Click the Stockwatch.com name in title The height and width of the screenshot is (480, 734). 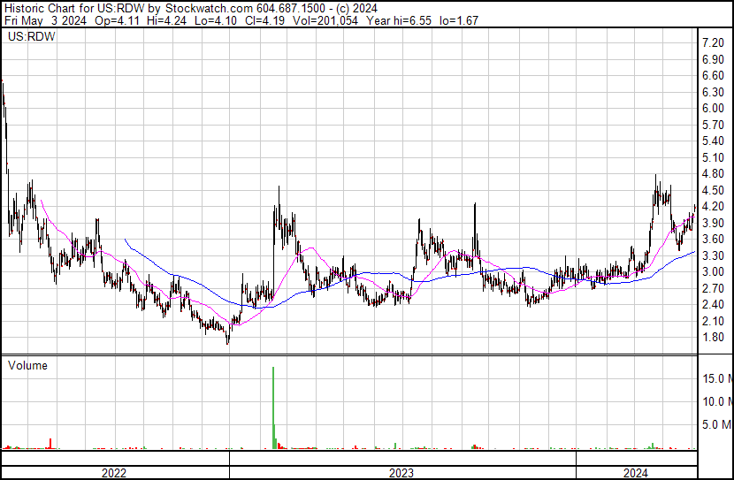(x=210, y=9)
